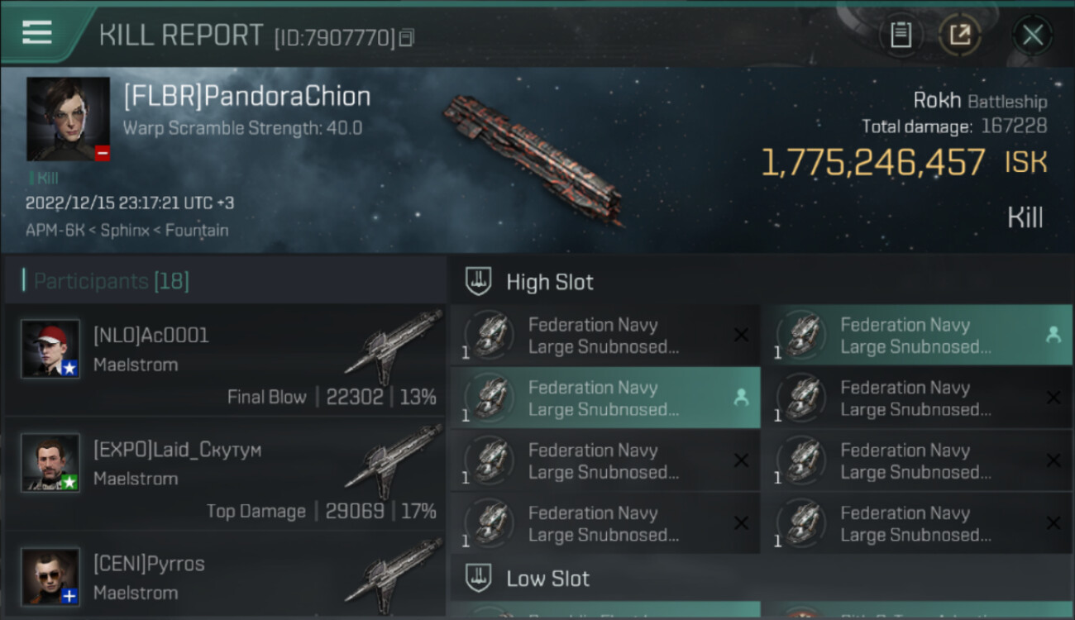Open Pyrros's pilot portrait
1075x620 pixels.
point(50,576)
